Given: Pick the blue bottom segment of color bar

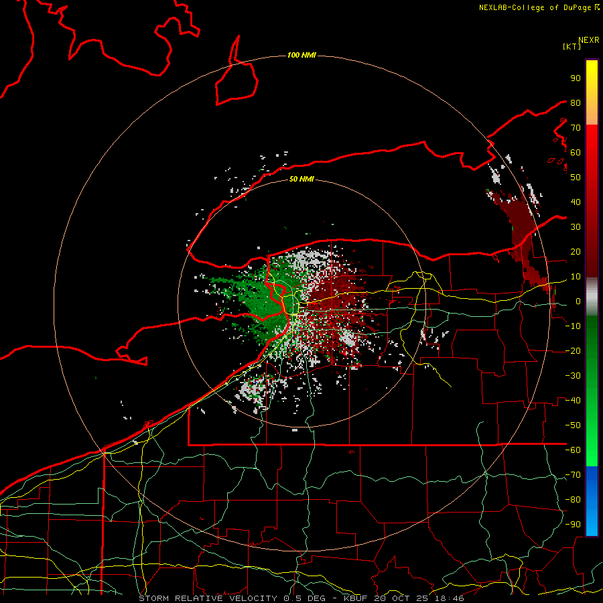Looking at the screenshot, I should (x=592, y=501).
